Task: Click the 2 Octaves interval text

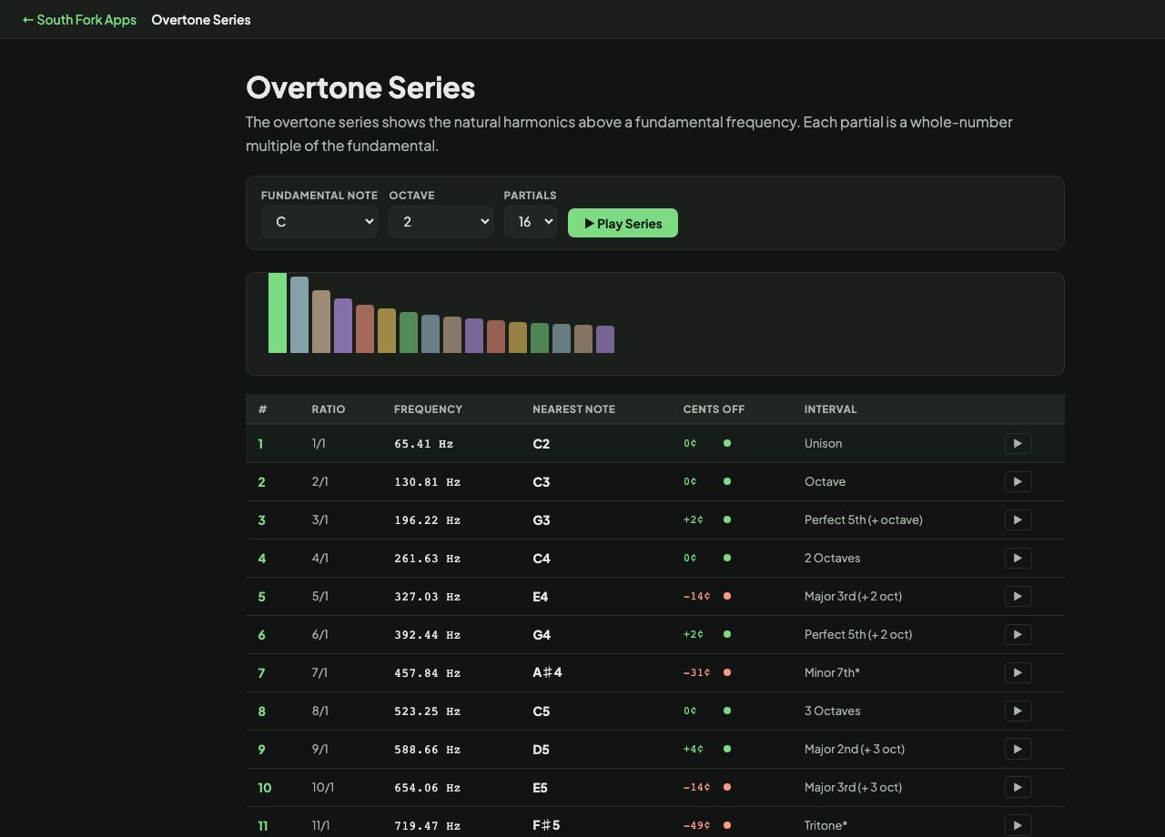Action: (x=832, y=558)
